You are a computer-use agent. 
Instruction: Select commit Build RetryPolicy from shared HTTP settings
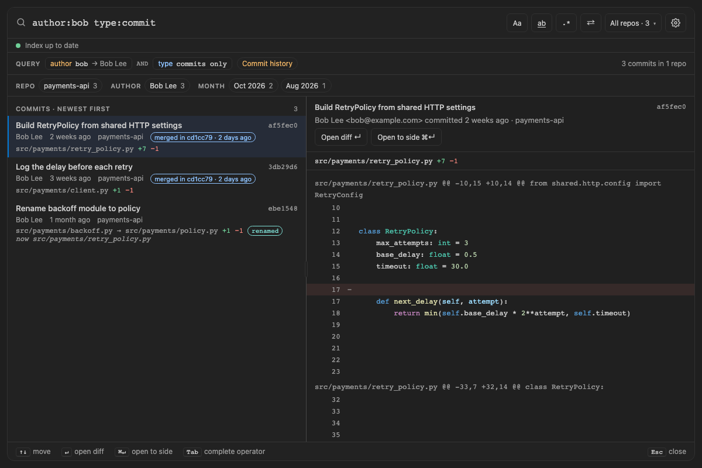(x=157, y=137)
